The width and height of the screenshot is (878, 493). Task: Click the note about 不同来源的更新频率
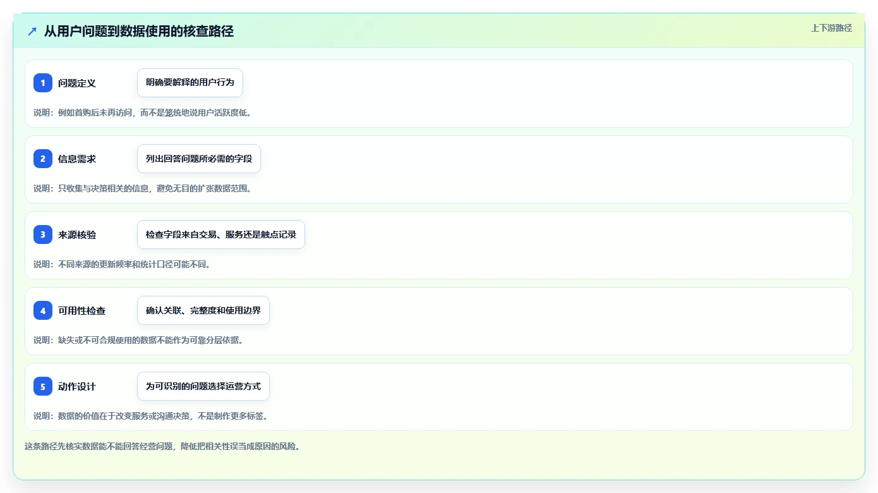[x=122, y=264]
